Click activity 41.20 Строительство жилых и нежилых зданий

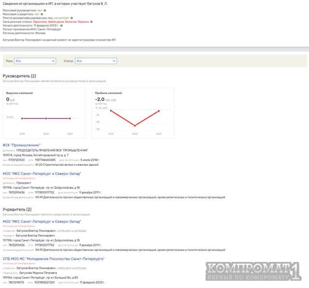[x=67, y=165]
